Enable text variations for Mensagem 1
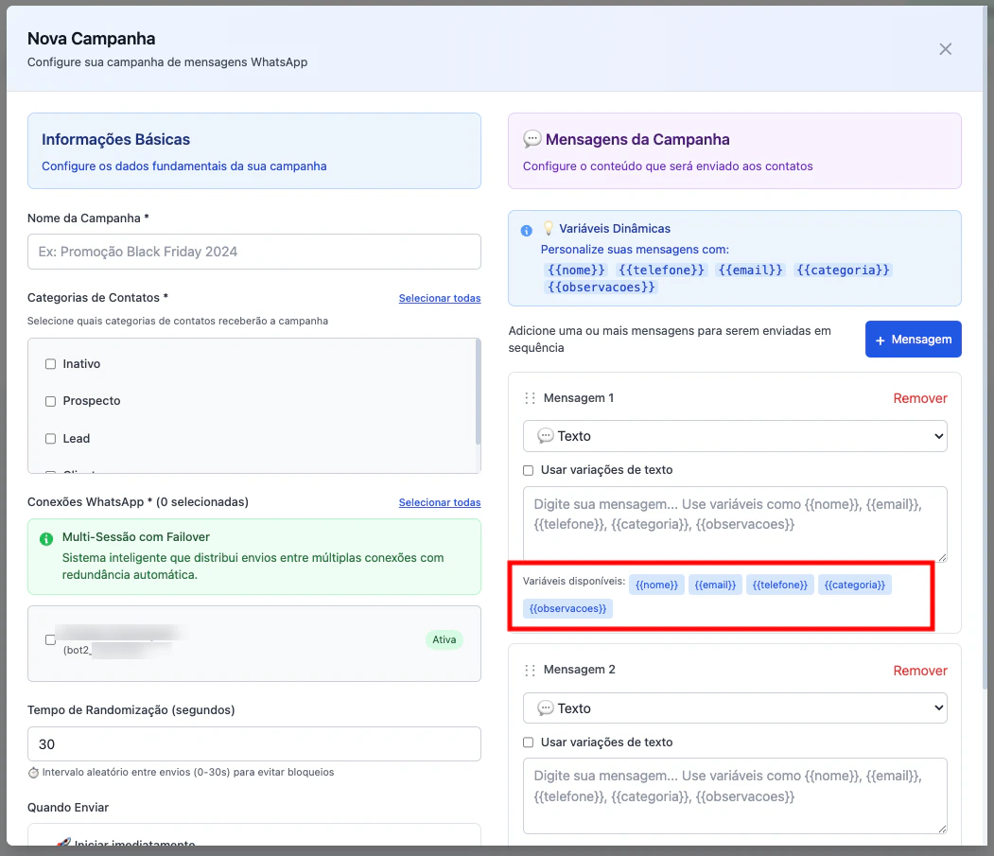 point(528,470)
